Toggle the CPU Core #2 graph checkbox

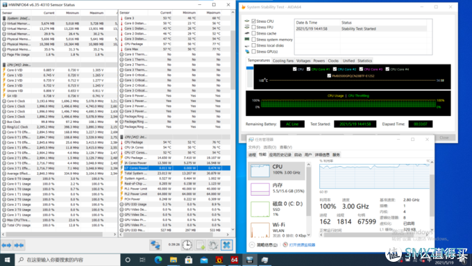coord(335,69)
